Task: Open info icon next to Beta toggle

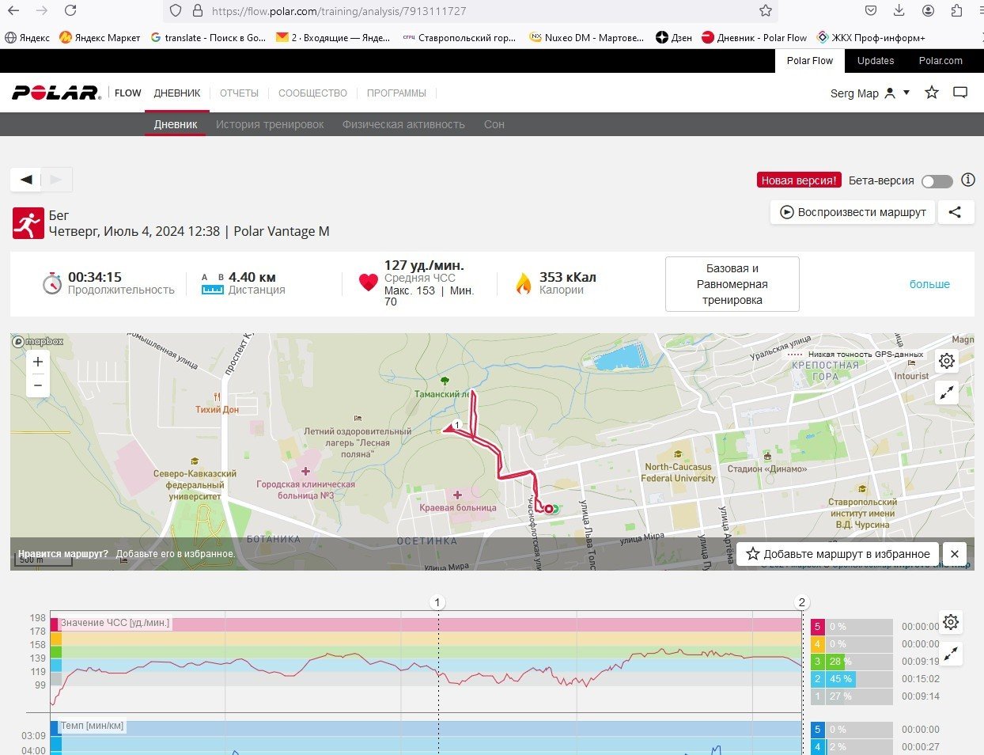Action: [967, 180]
